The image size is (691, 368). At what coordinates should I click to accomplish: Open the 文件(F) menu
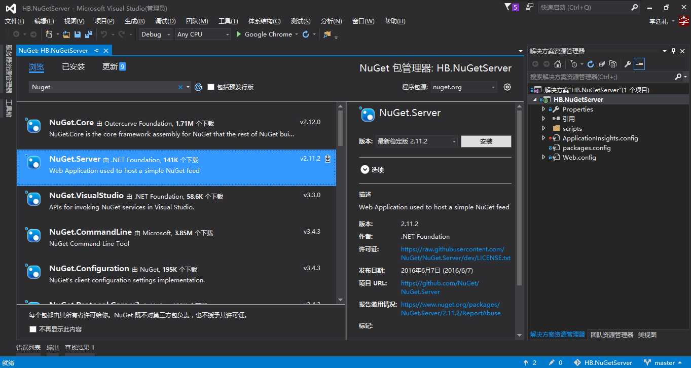15,21
